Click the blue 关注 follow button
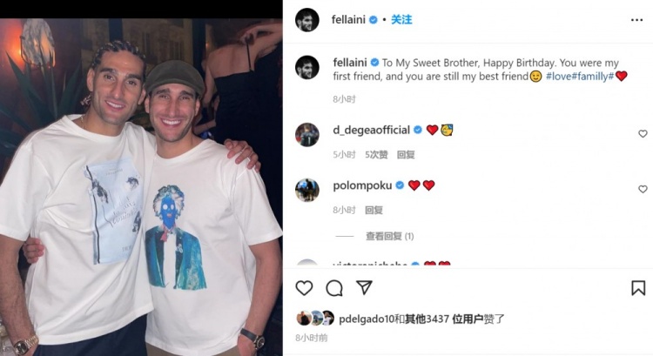Viewport: 653px width, 356px height. tap(401, 19)
